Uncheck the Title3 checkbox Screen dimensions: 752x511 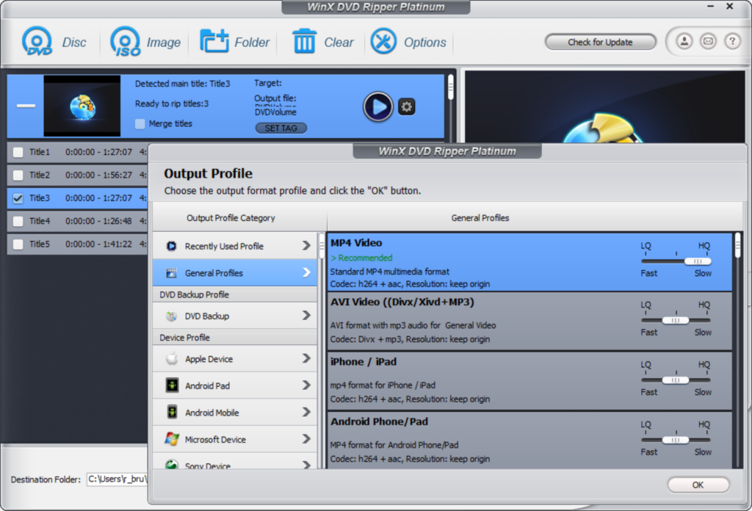point(18,198)
